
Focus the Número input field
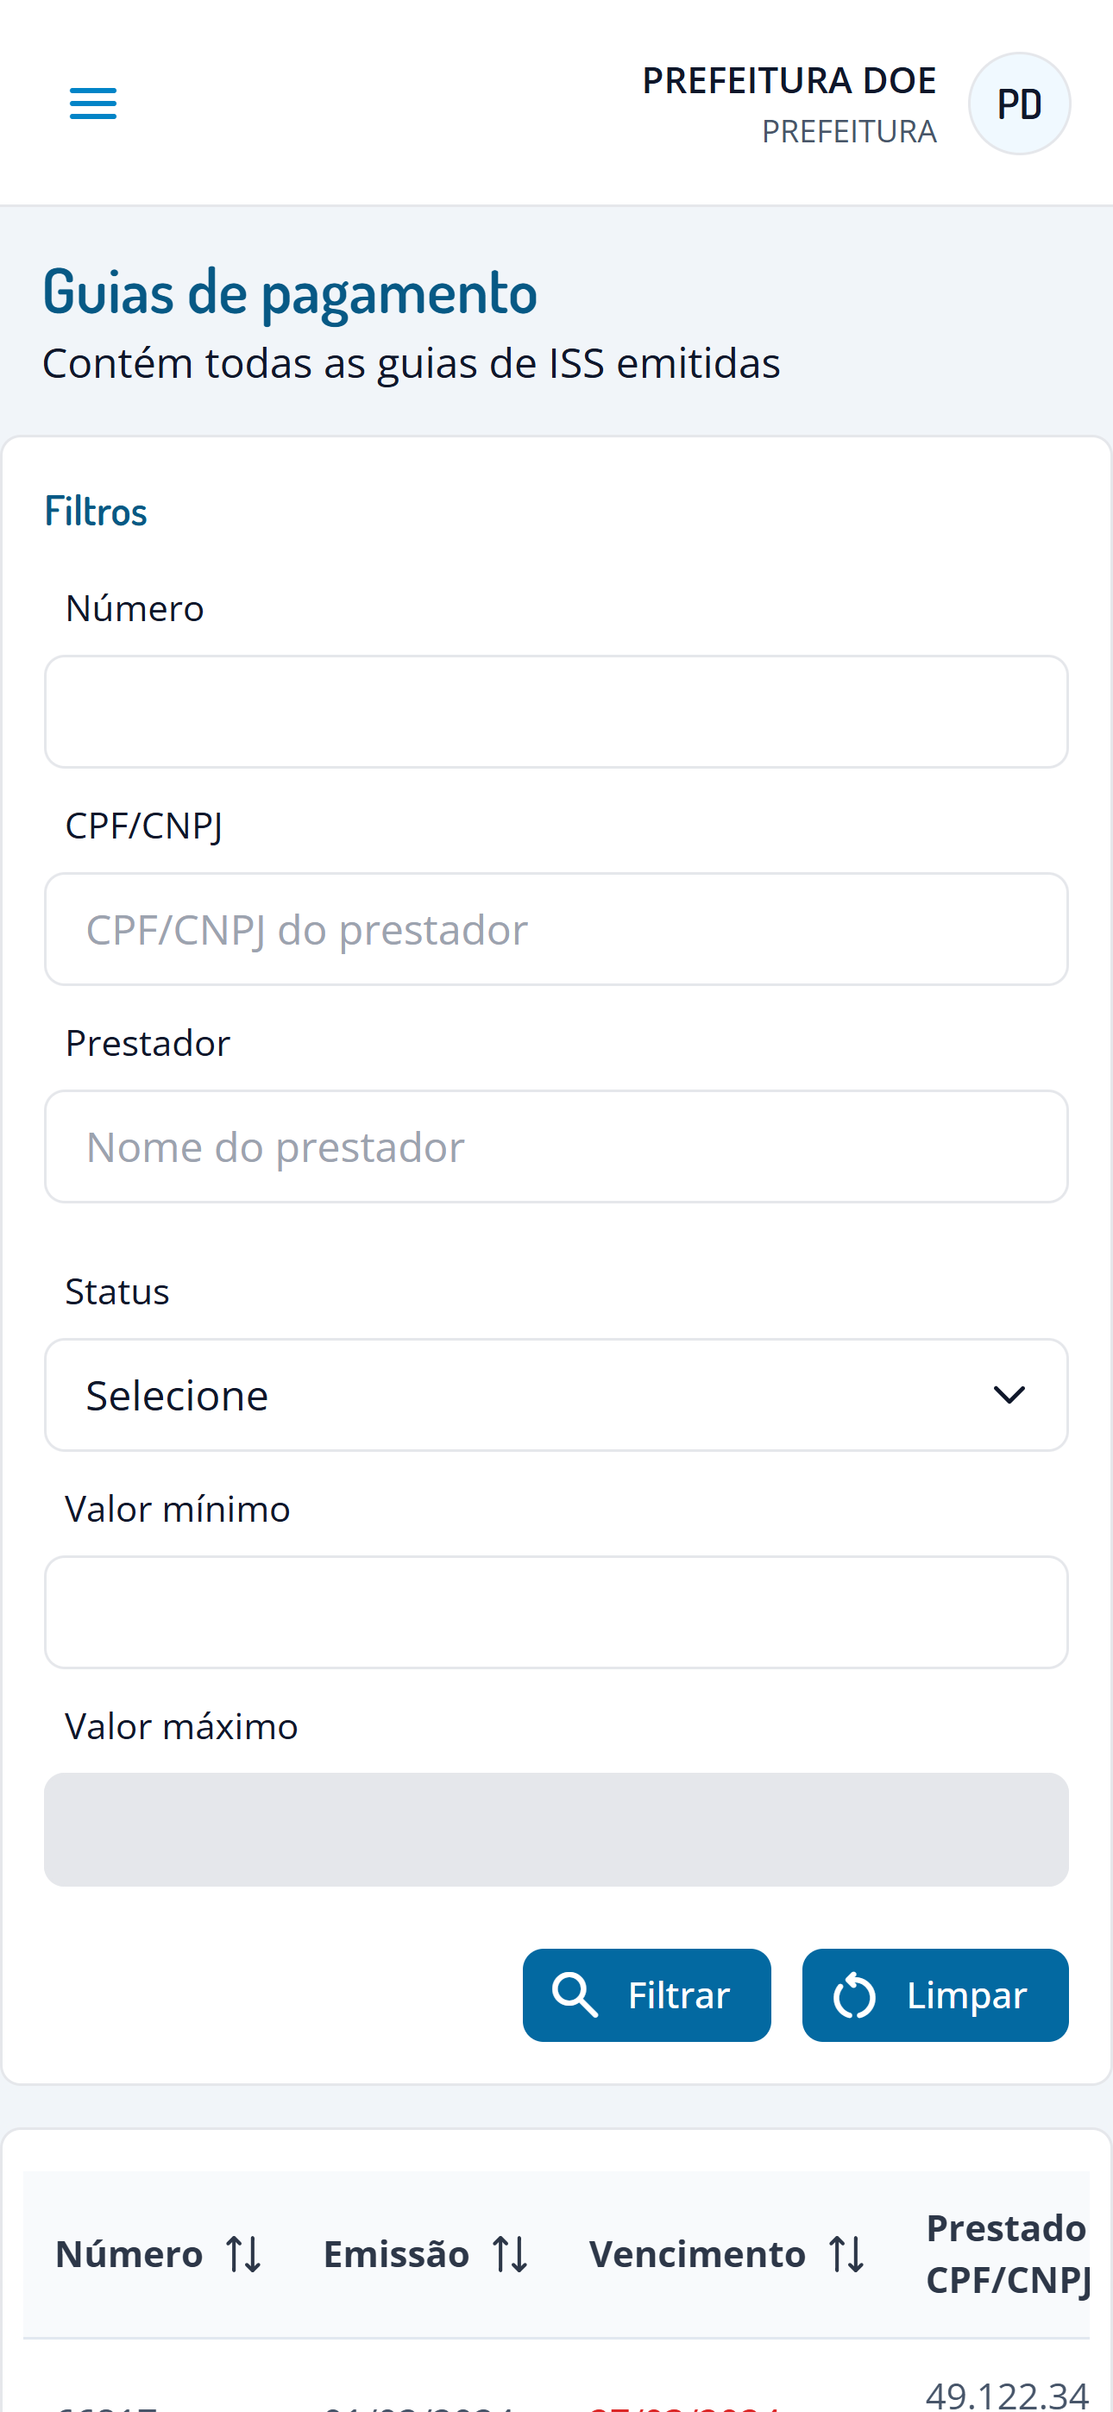coord(556,712)
